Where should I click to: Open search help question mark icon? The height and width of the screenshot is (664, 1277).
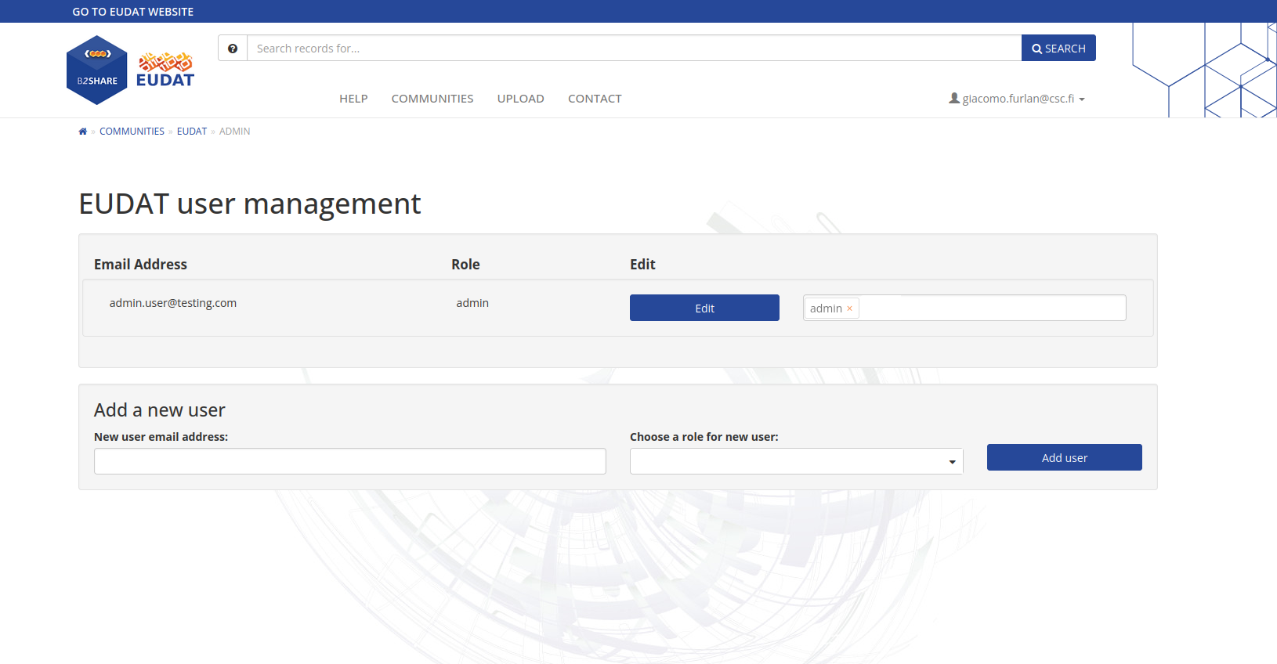pyautogui.click(x=233, y=49)
